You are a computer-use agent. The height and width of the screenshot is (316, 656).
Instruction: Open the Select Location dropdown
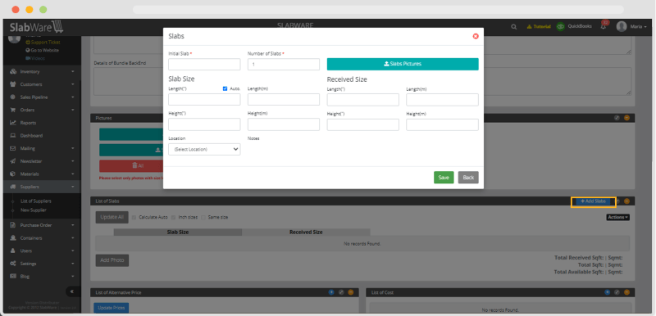click(x=204, y=149)
